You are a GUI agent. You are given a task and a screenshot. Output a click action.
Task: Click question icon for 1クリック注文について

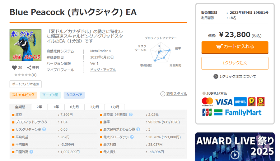[216, 77]
